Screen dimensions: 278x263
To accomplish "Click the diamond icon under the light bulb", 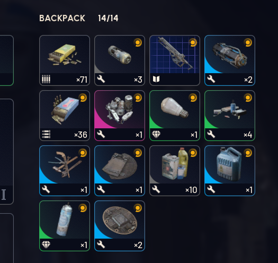I will coord(156,135).
